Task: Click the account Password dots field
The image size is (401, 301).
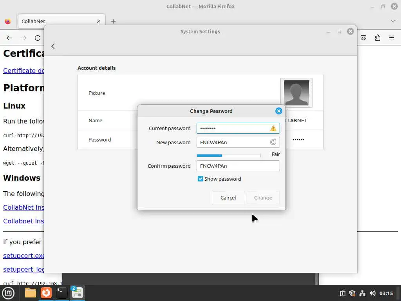Action: coord(298,140)
